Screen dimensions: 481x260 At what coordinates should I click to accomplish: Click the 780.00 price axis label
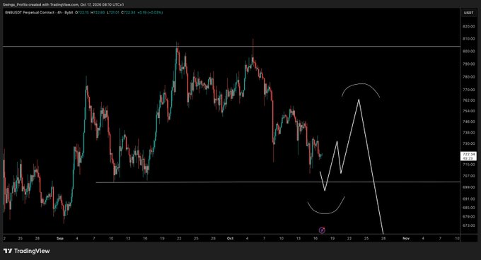[468, 77]
